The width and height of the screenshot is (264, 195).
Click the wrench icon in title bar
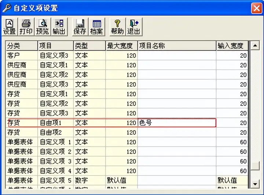coord(7,8)
